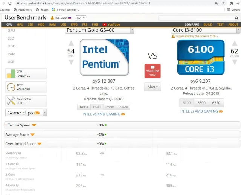
Task: Open the Яндекс bookmark
Action: (42, 10)
